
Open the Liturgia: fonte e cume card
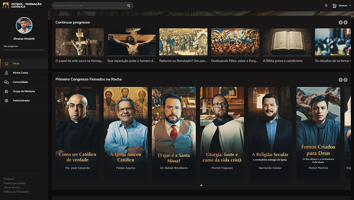[x=222, y=133]
